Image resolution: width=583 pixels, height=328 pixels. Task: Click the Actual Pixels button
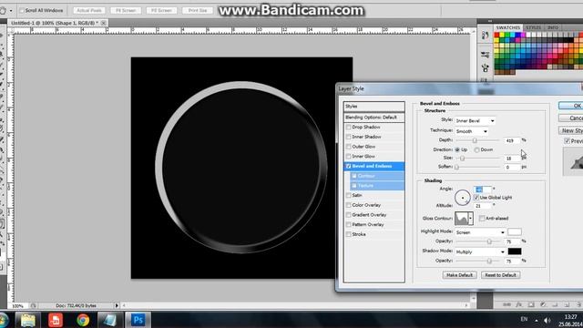pos(89,10)
